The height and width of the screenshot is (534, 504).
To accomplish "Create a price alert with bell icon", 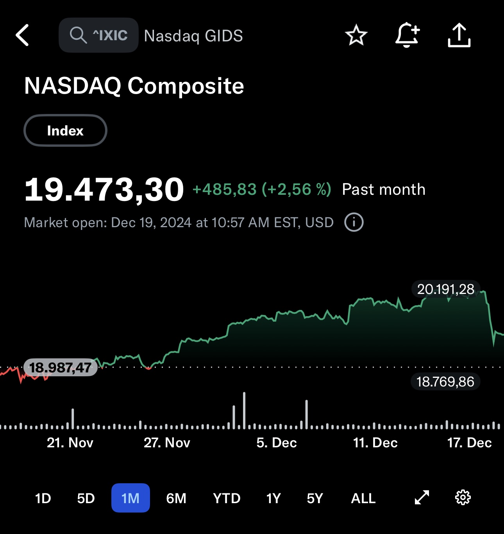I will tap(407, 35).
